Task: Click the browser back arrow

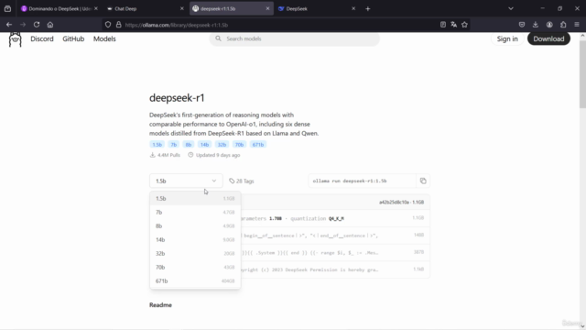Action: pos(9,25)
